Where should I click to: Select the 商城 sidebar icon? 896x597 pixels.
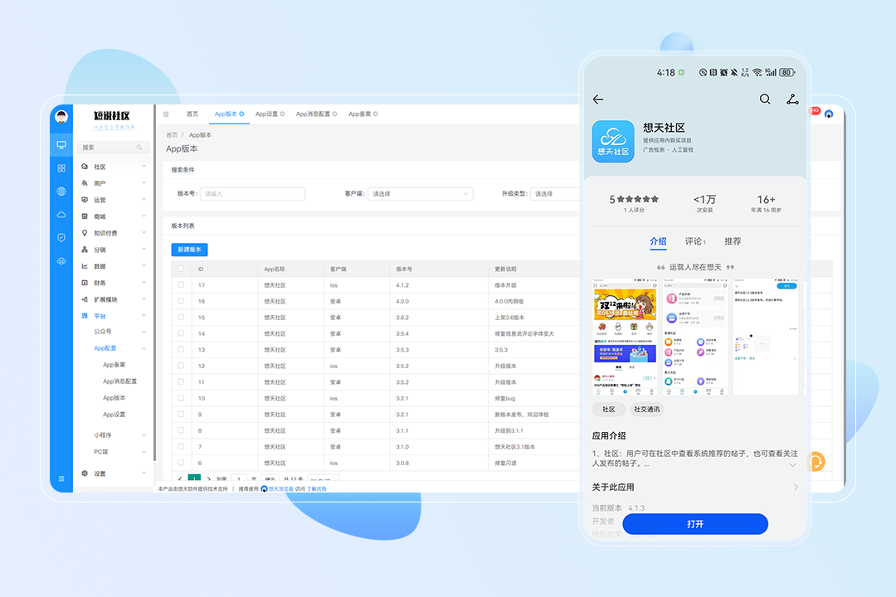click(x=100, y=216)
